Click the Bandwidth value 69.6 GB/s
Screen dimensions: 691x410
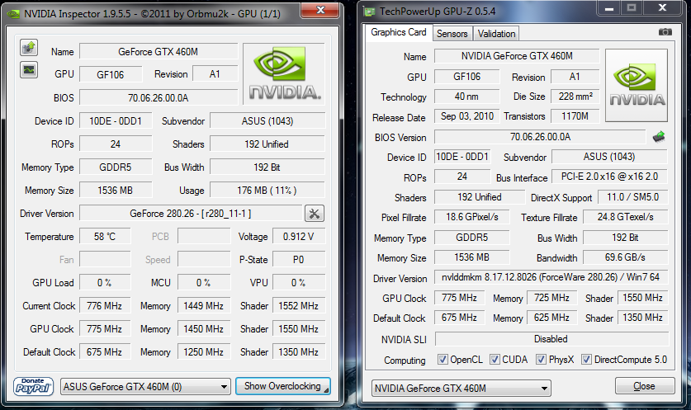(625, 257)
